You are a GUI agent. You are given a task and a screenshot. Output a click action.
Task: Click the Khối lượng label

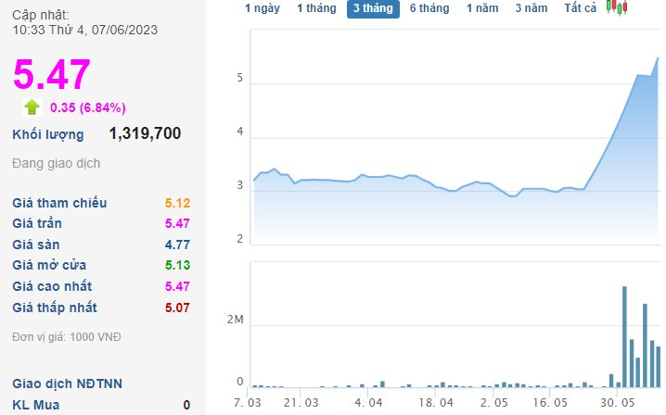(48, 134)
